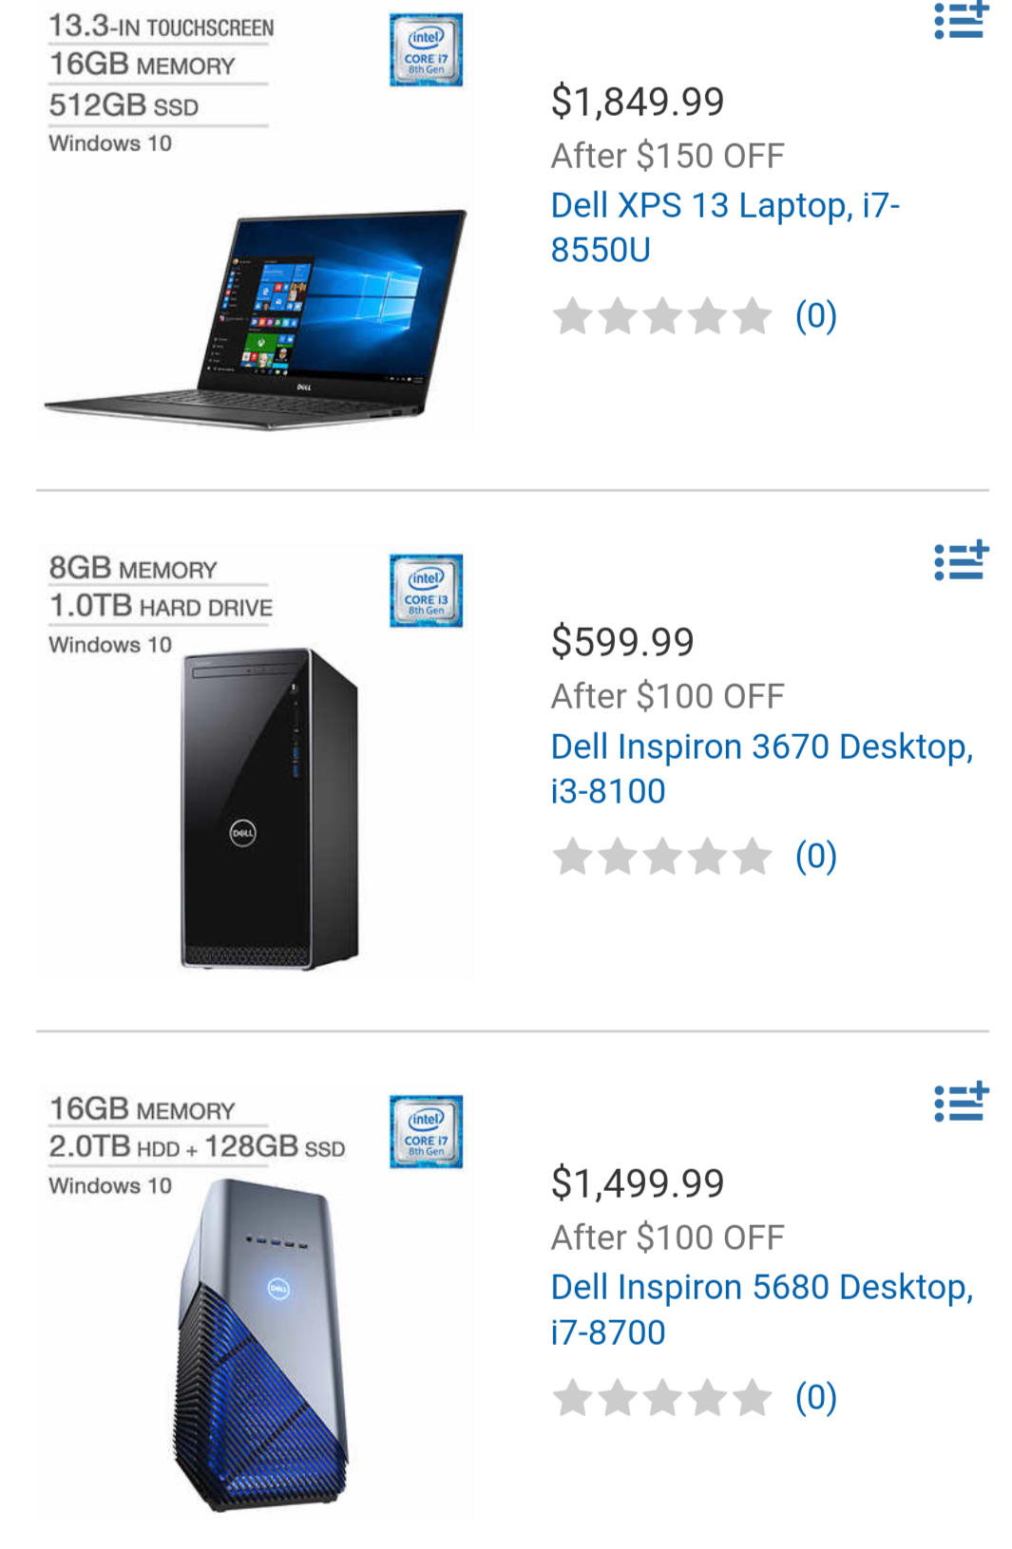Click Intel Core i7 badge on XPS 13

[x=426, y=49]
